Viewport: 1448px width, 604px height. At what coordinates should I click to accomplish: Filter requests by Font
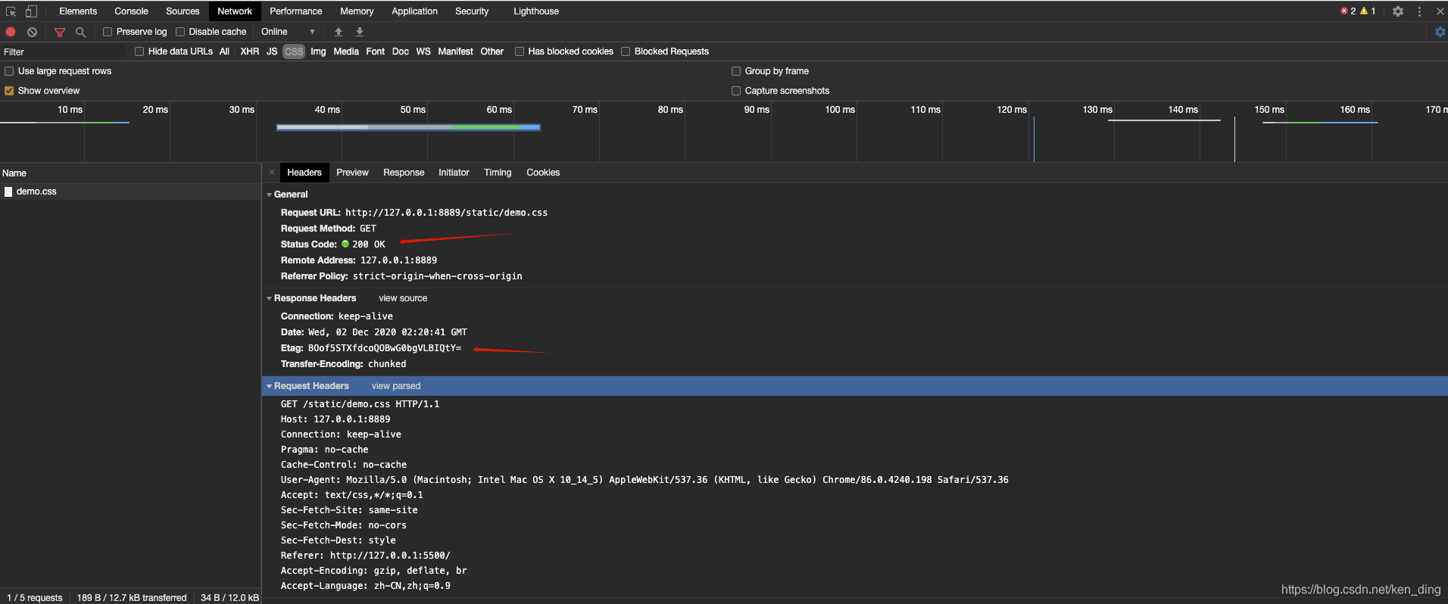[376, 51]
